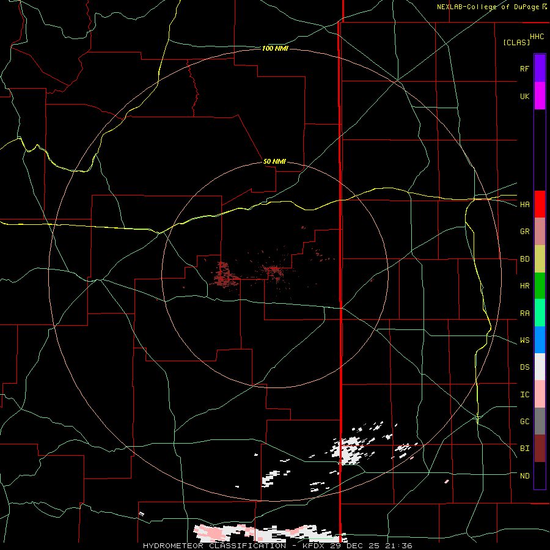Click the WS blue legend swatch
This screenshot has width=550, height=550.
tap(540, 340)
